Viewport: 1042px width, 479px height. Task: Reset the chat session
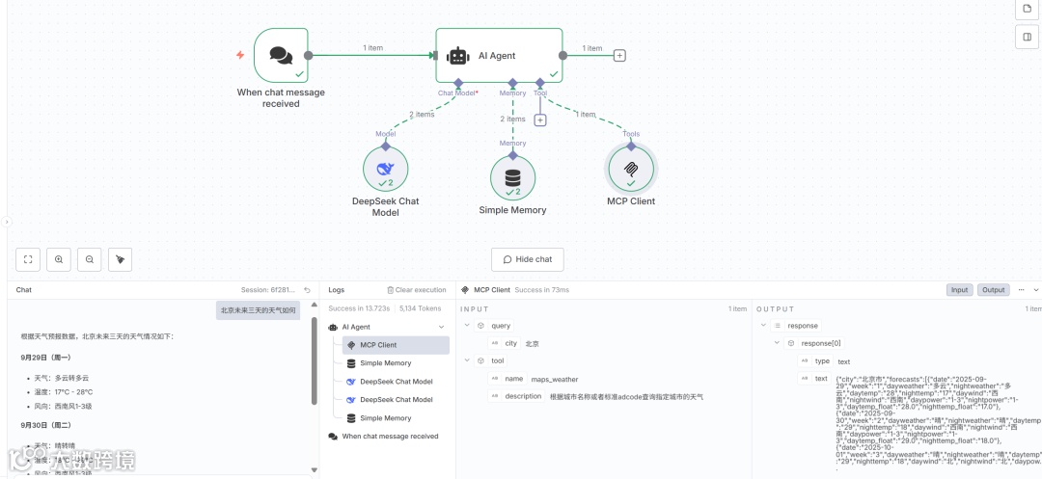[x=307, y=290]
